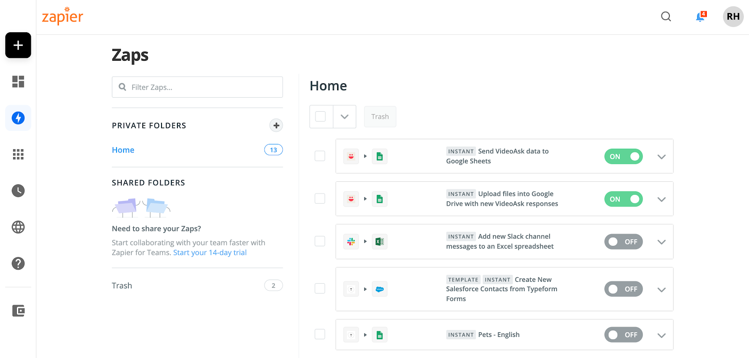Click the Zapier logo
The width and height of the screenshot is (749, 358).
tap(63, 16)
